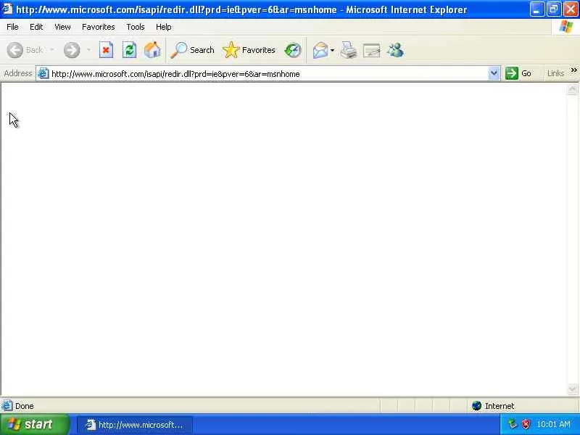Click the Windows flag logo throbber
This screenshot has height=435, width=580.
[x=566, y=27]
